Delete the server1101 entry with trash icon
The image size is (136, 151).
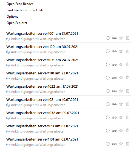127,144
